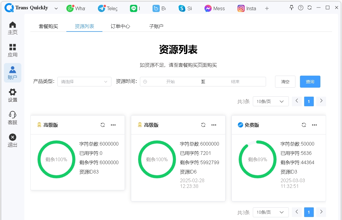The image size is (342, 220).
Task: Open the top 10条/页 page size dropdown
Action: (x=271, y=101)
